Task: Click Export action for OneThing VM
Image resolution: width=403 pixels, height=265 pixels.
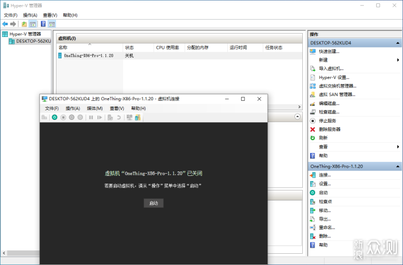Action: [325, 219]
